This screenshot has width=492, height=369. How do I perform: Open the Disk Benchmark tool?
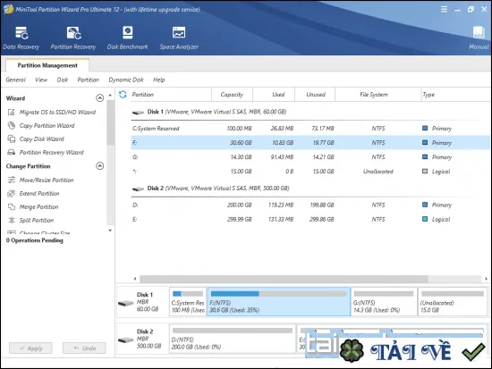click(127, 38)
